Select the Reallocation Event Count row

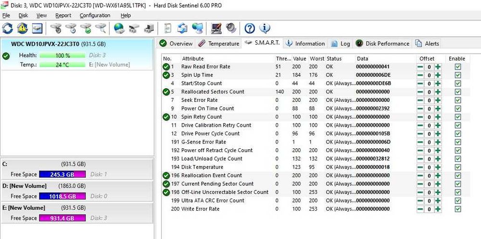point(316,176)
